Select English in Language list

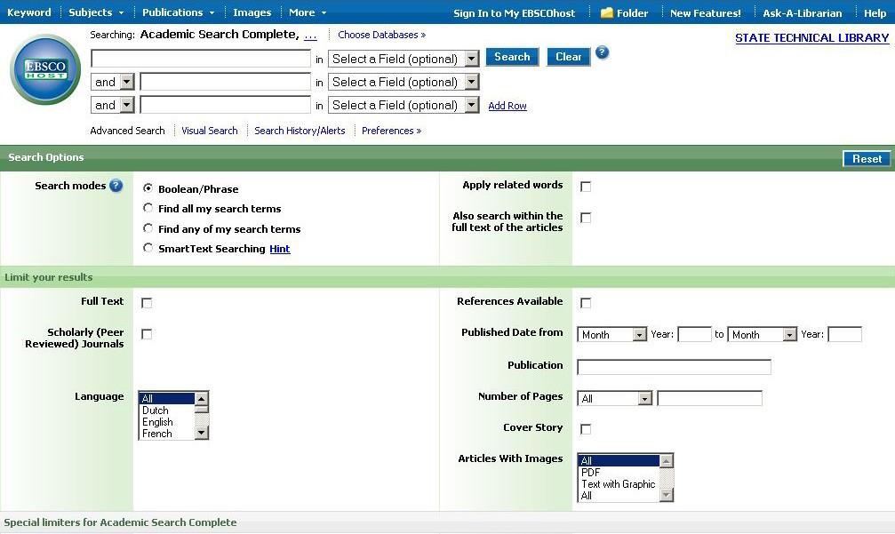pos(157,422)
